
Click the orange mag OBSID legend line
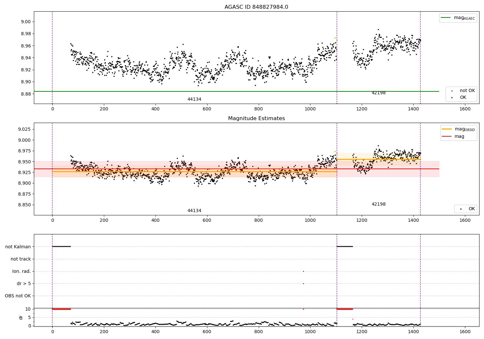click(447, 129)
